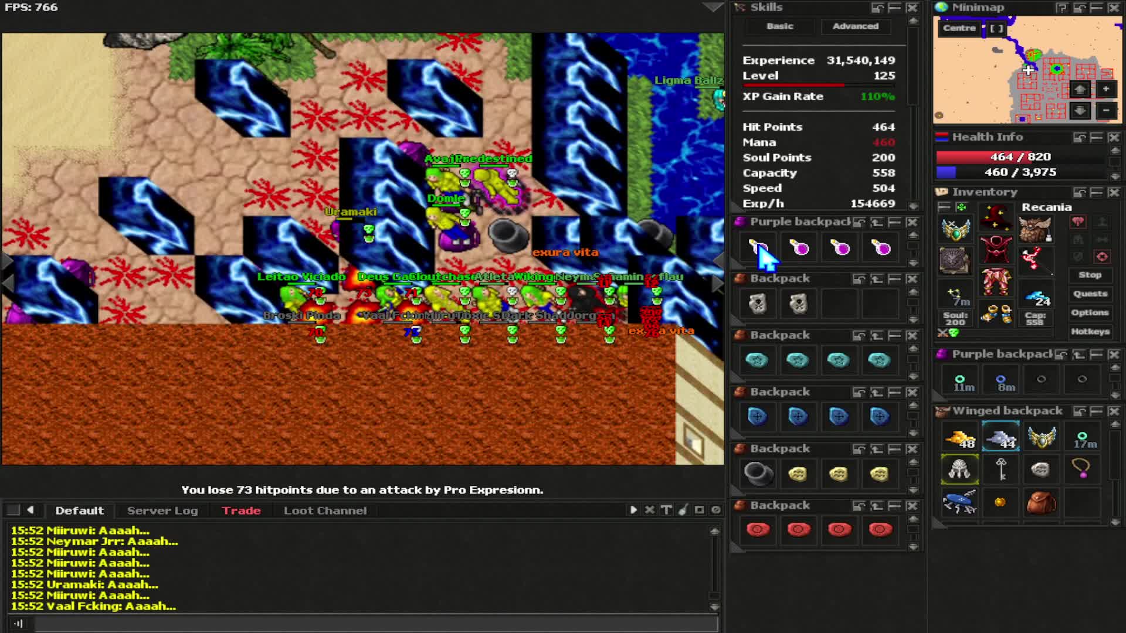This screenshot has height=633, width=1126.
Task: Toggle the Winged backpack panel lock
Action: click(1080, 411)
